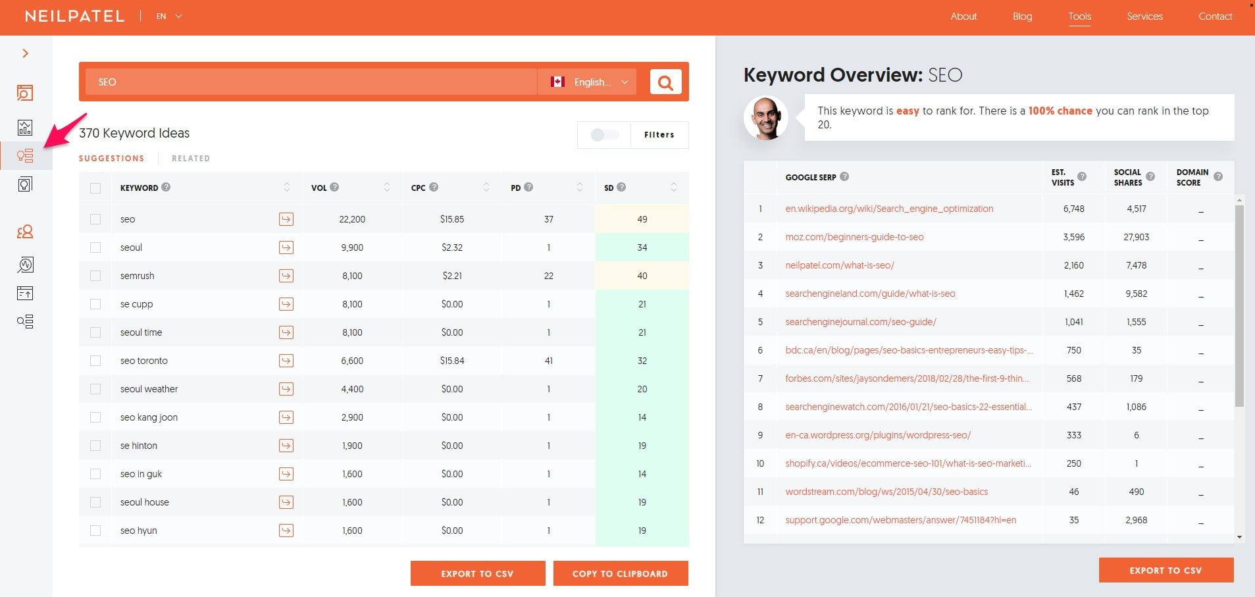Open the sidebar icon below Keyword Ideas

coord(25,184)
